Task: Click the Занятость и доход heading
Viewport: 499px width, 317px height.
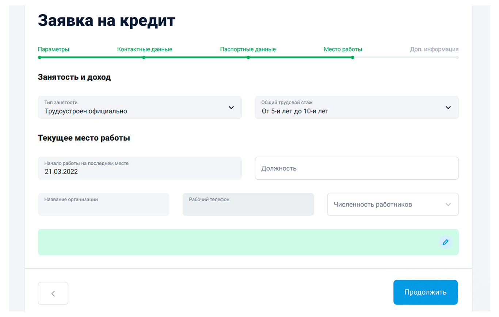Action: (x=75, y=77)
